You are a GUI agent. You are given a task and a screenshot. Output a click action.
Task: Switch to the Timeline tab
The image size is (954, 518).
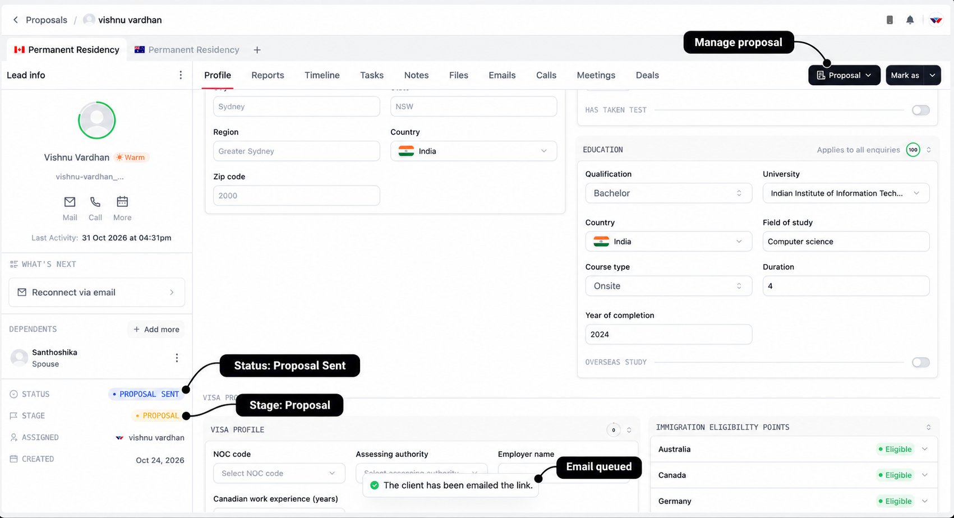[322, 75]
